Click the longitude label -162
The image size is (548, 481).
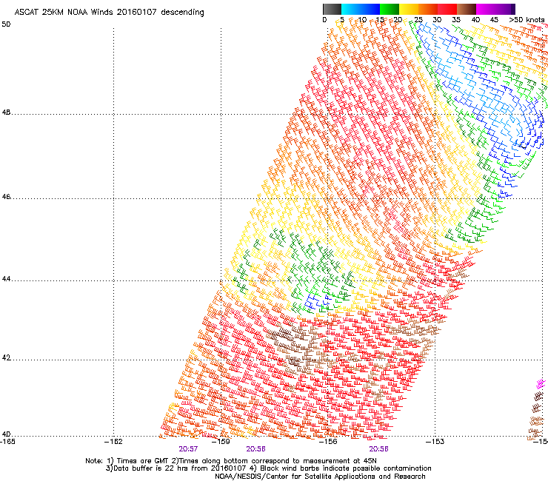pos(113,442)
